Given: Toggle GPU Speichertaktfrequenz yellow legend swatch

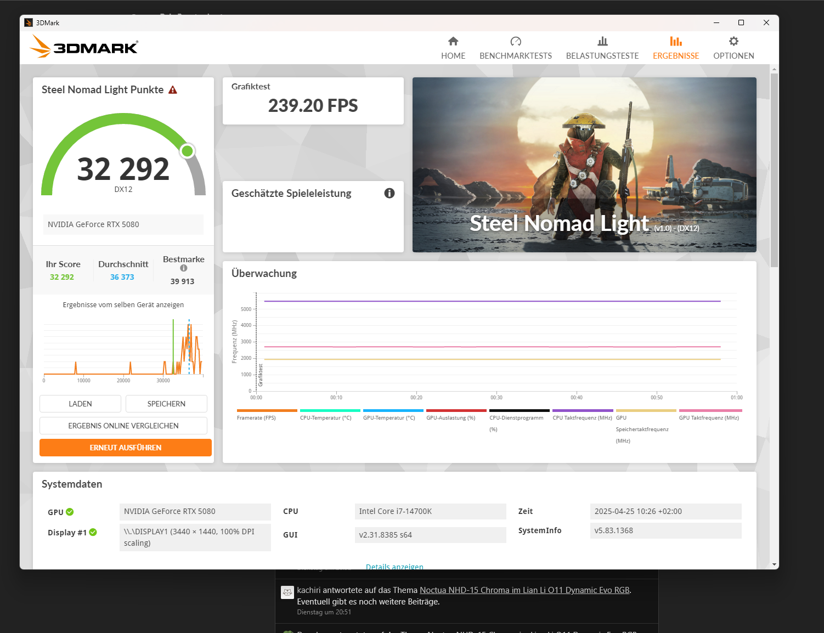Looking at the screenshot, I should tap(646, 410).
